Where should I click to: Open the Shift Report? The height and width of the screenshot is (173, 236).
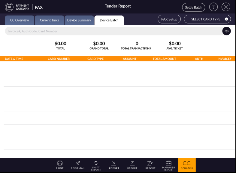pyautogui.click(x=96, y=165)
